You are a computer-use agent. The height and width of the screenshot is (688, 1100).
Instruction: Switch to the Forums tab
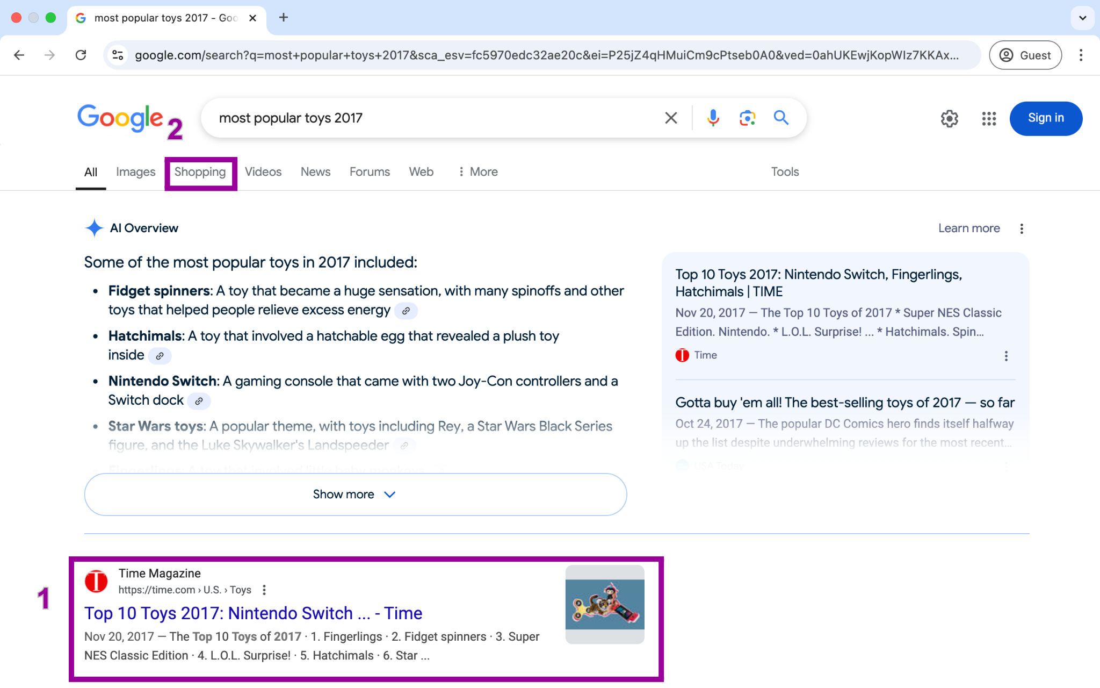pyautogui.click(x=370, y=172)
